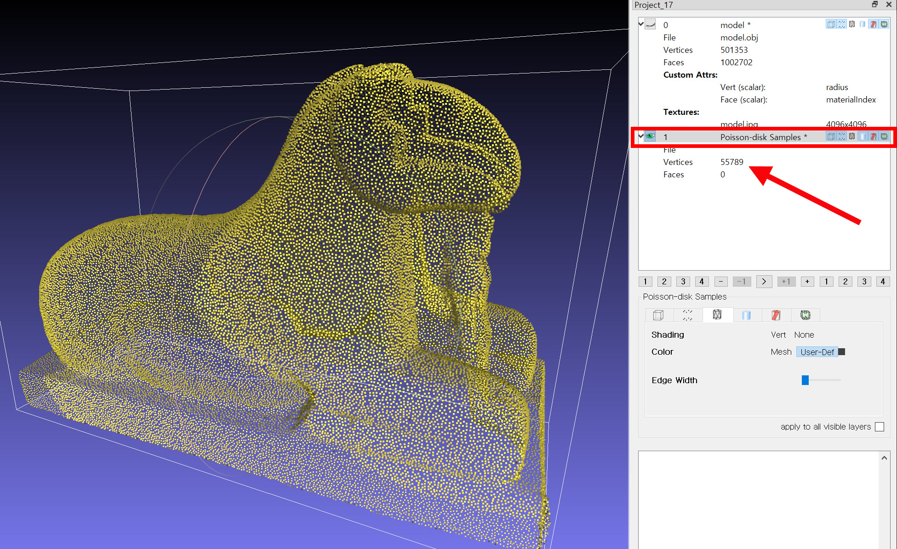Screen dimensions: 897x549
Task: Toggle edge decorators on Poisson-disk Samples layer
Action: coord(884,136)
